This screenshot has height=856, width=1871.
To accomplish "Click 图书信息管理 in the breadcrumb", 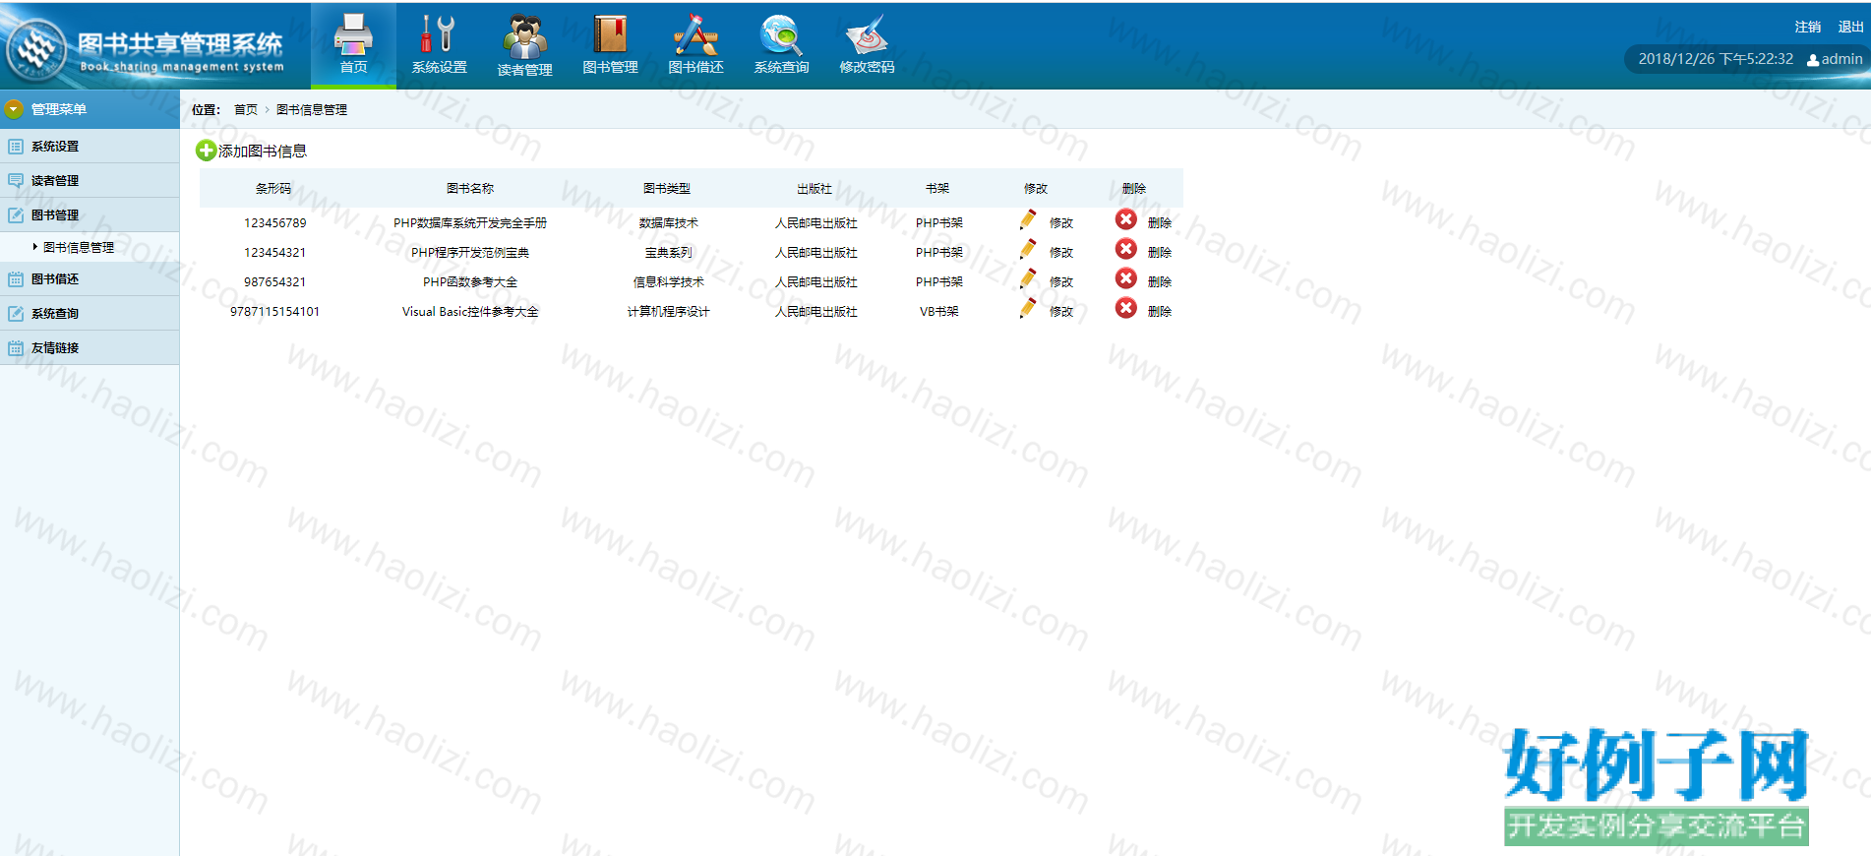I will coord(312,109).
